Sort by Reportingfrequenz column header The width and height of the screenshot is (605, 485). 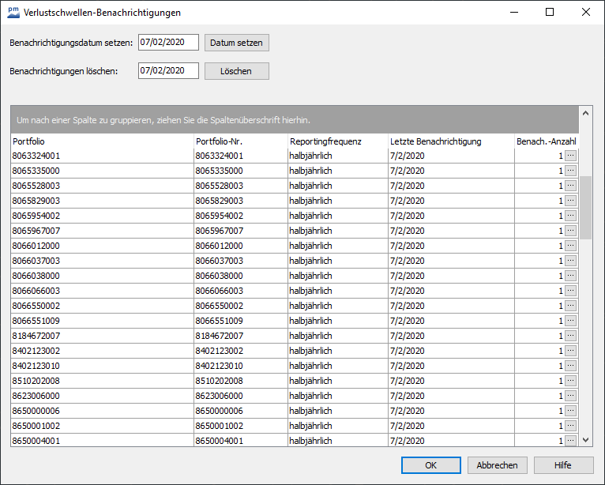[337, 141]
